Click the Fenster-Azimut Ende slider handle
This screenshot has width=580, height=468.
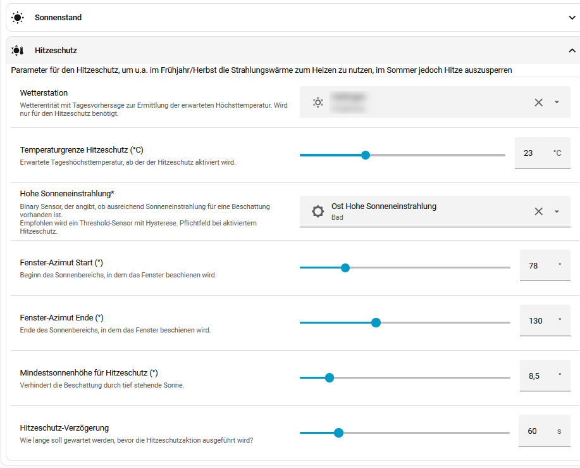point(376,322)
